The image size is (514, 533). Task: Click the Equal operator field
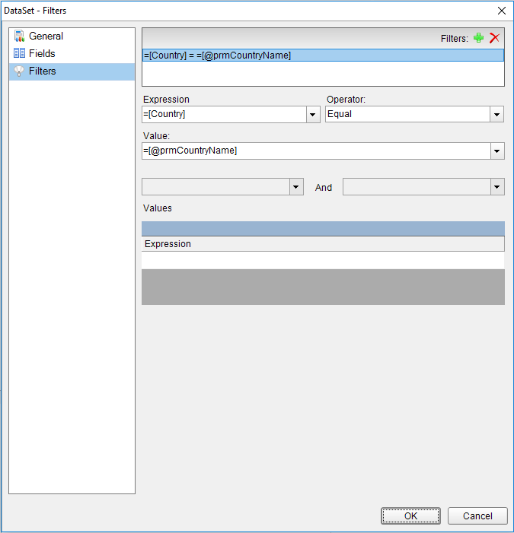pyautogui.click(x=408, y=115)
